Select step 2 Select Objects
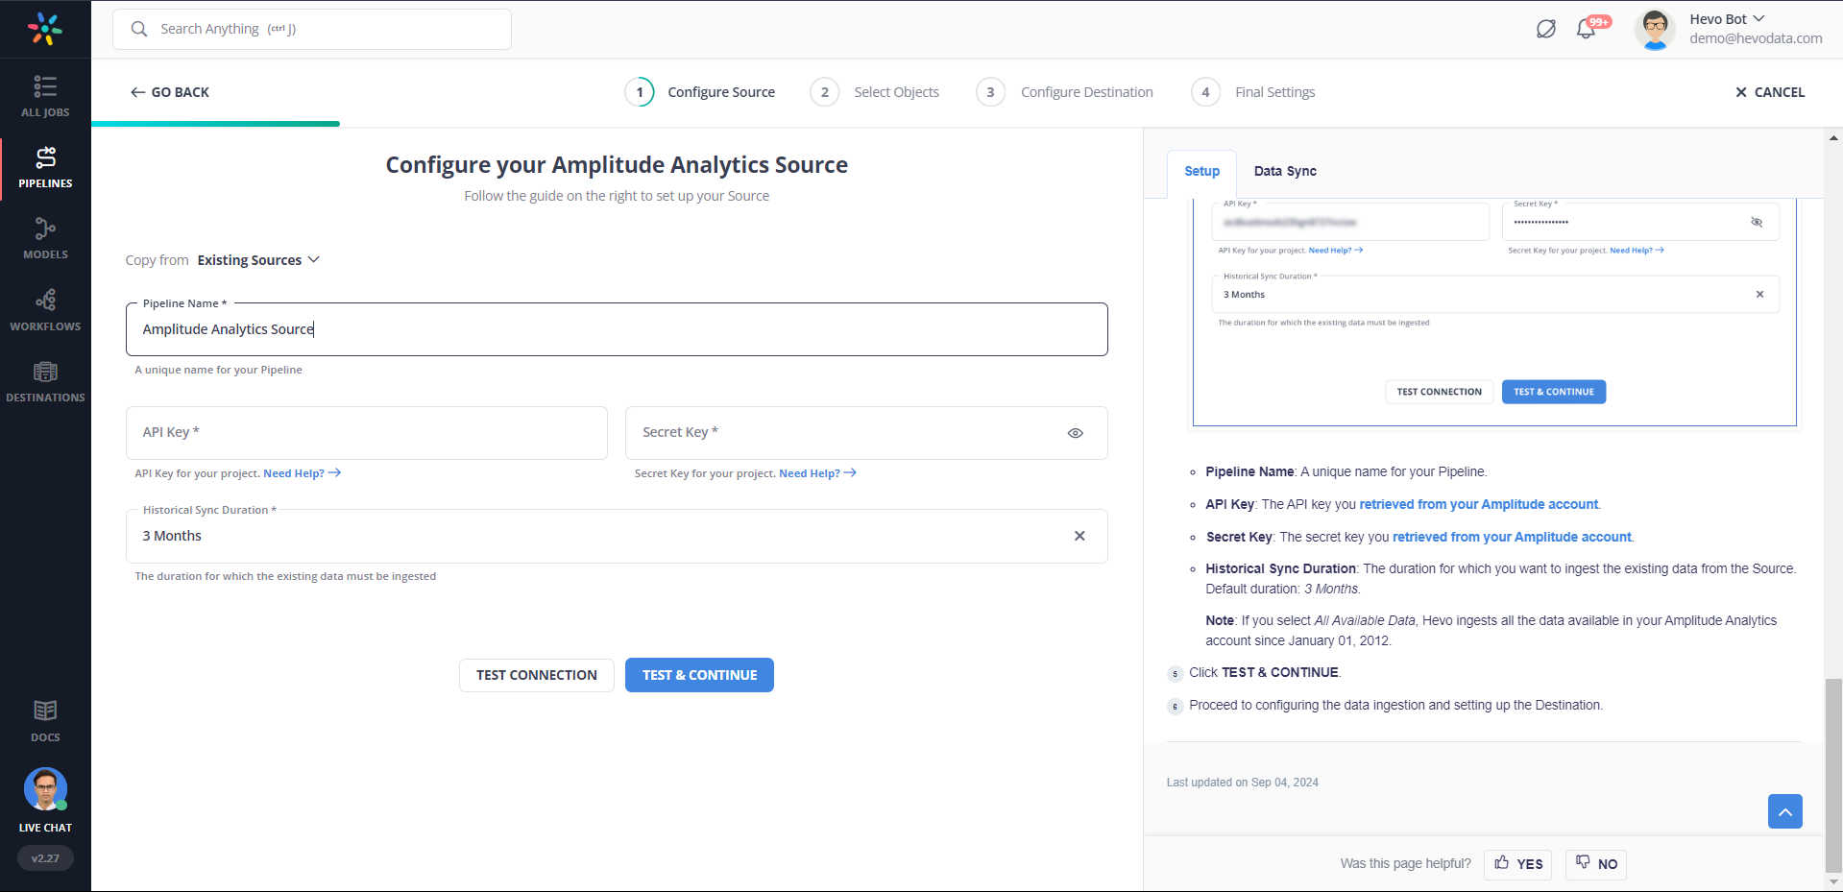The height and width of the screenshot is (892, 1843). [x=875, y=92]
